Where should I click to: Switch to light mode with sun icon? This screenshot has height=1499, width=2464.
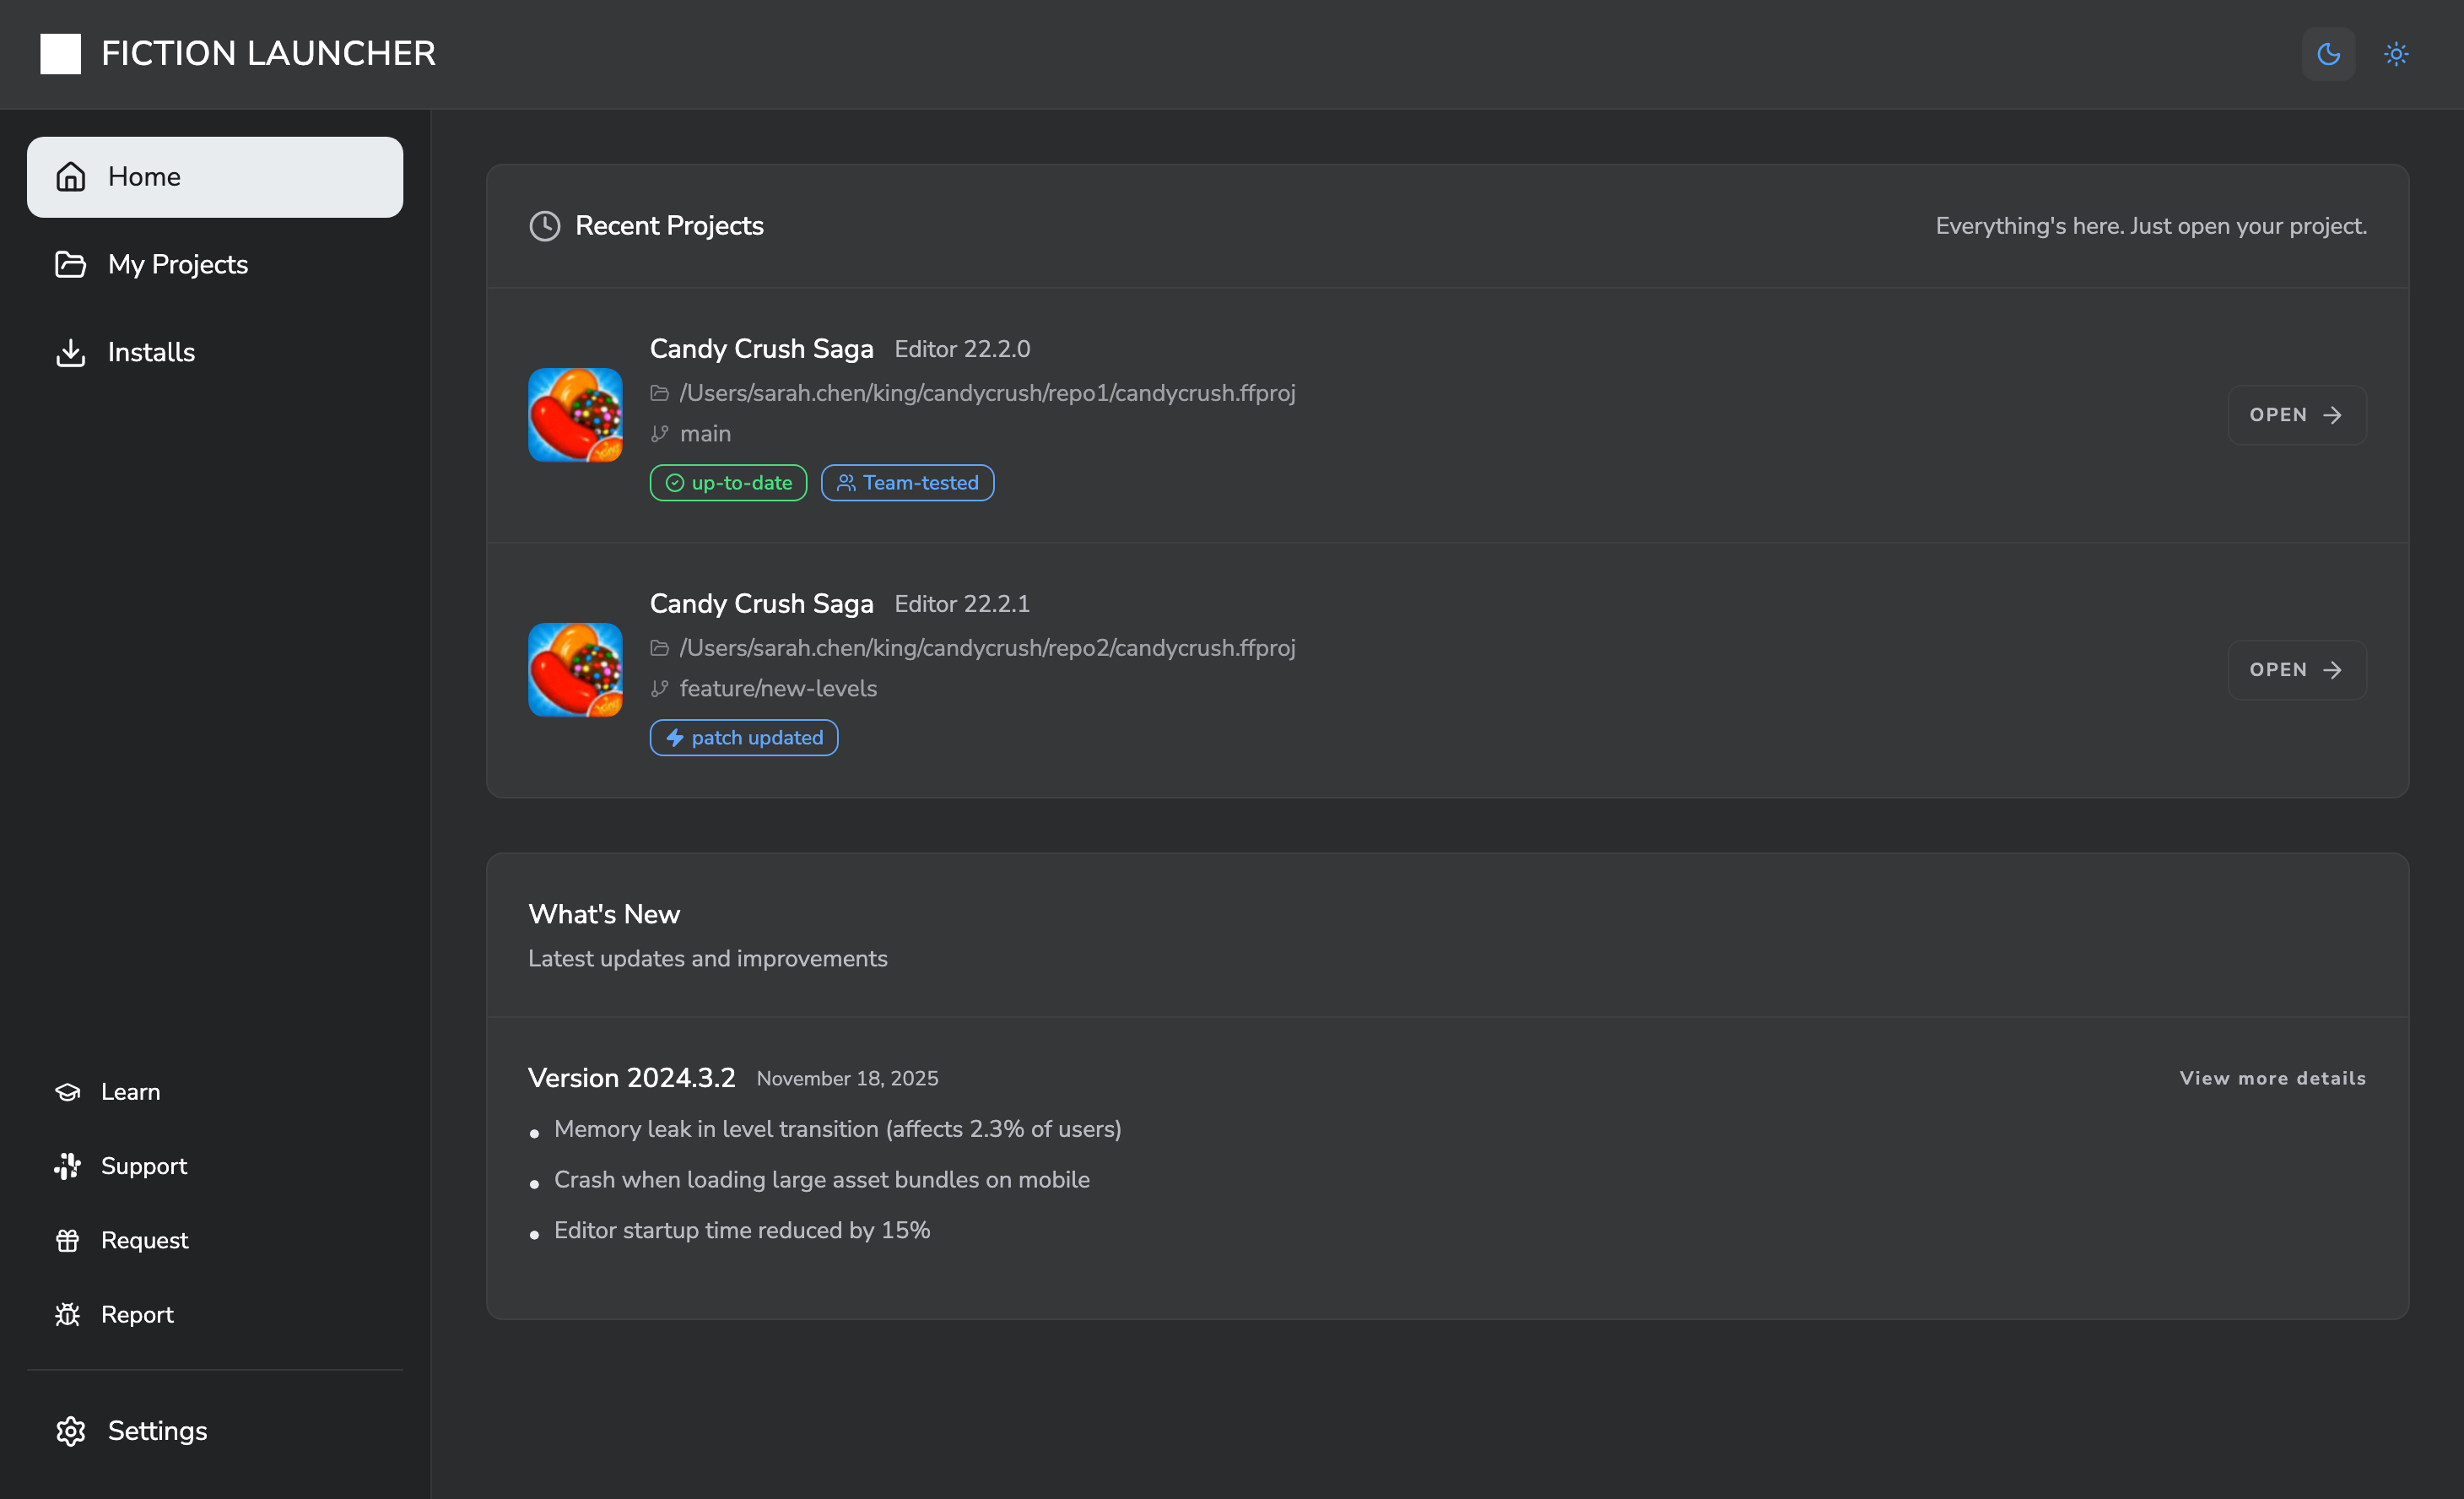tap(2395, 53)
